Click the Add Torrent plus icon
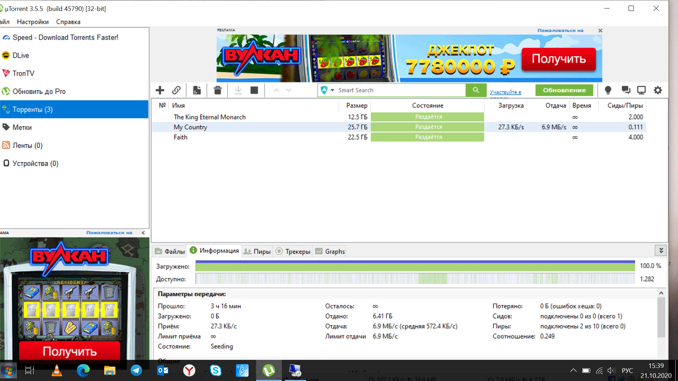The height and width of the screenshot is (381, 678). point(160,90)
